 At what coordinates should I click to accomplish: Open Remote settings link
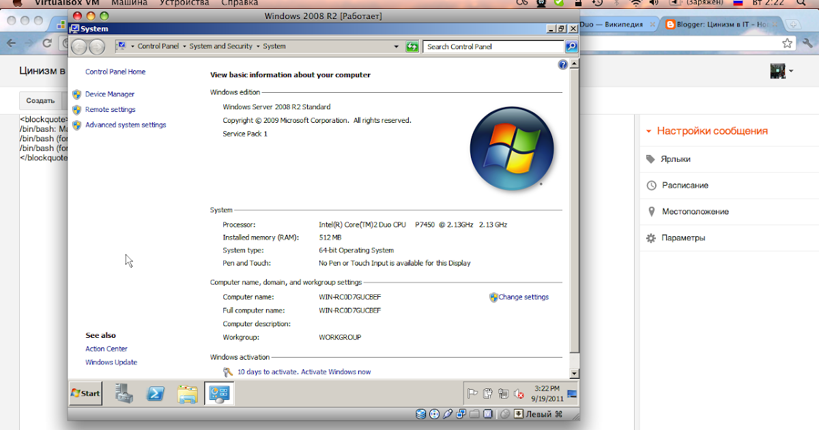(111, 109)
